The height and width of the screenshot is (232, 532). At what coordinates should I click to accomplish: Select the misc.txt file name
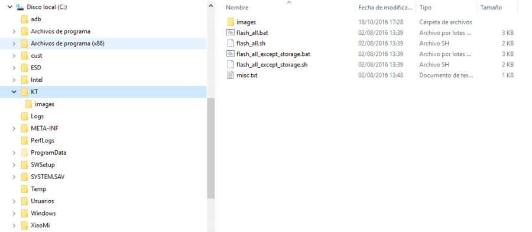247,75
